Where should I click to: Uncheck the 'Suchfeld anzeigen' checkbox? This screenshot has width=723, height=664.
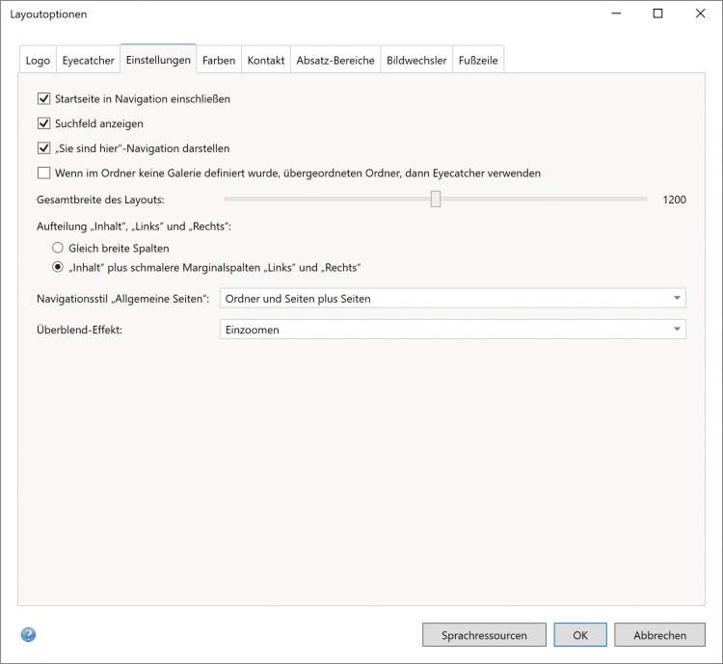[43, 123]
